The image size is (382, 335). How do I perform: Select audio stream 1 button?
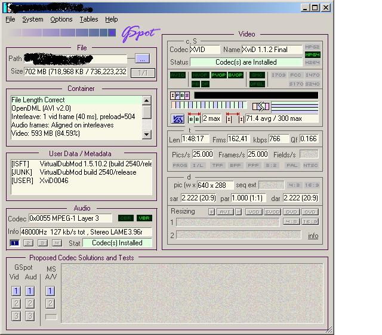14,243
